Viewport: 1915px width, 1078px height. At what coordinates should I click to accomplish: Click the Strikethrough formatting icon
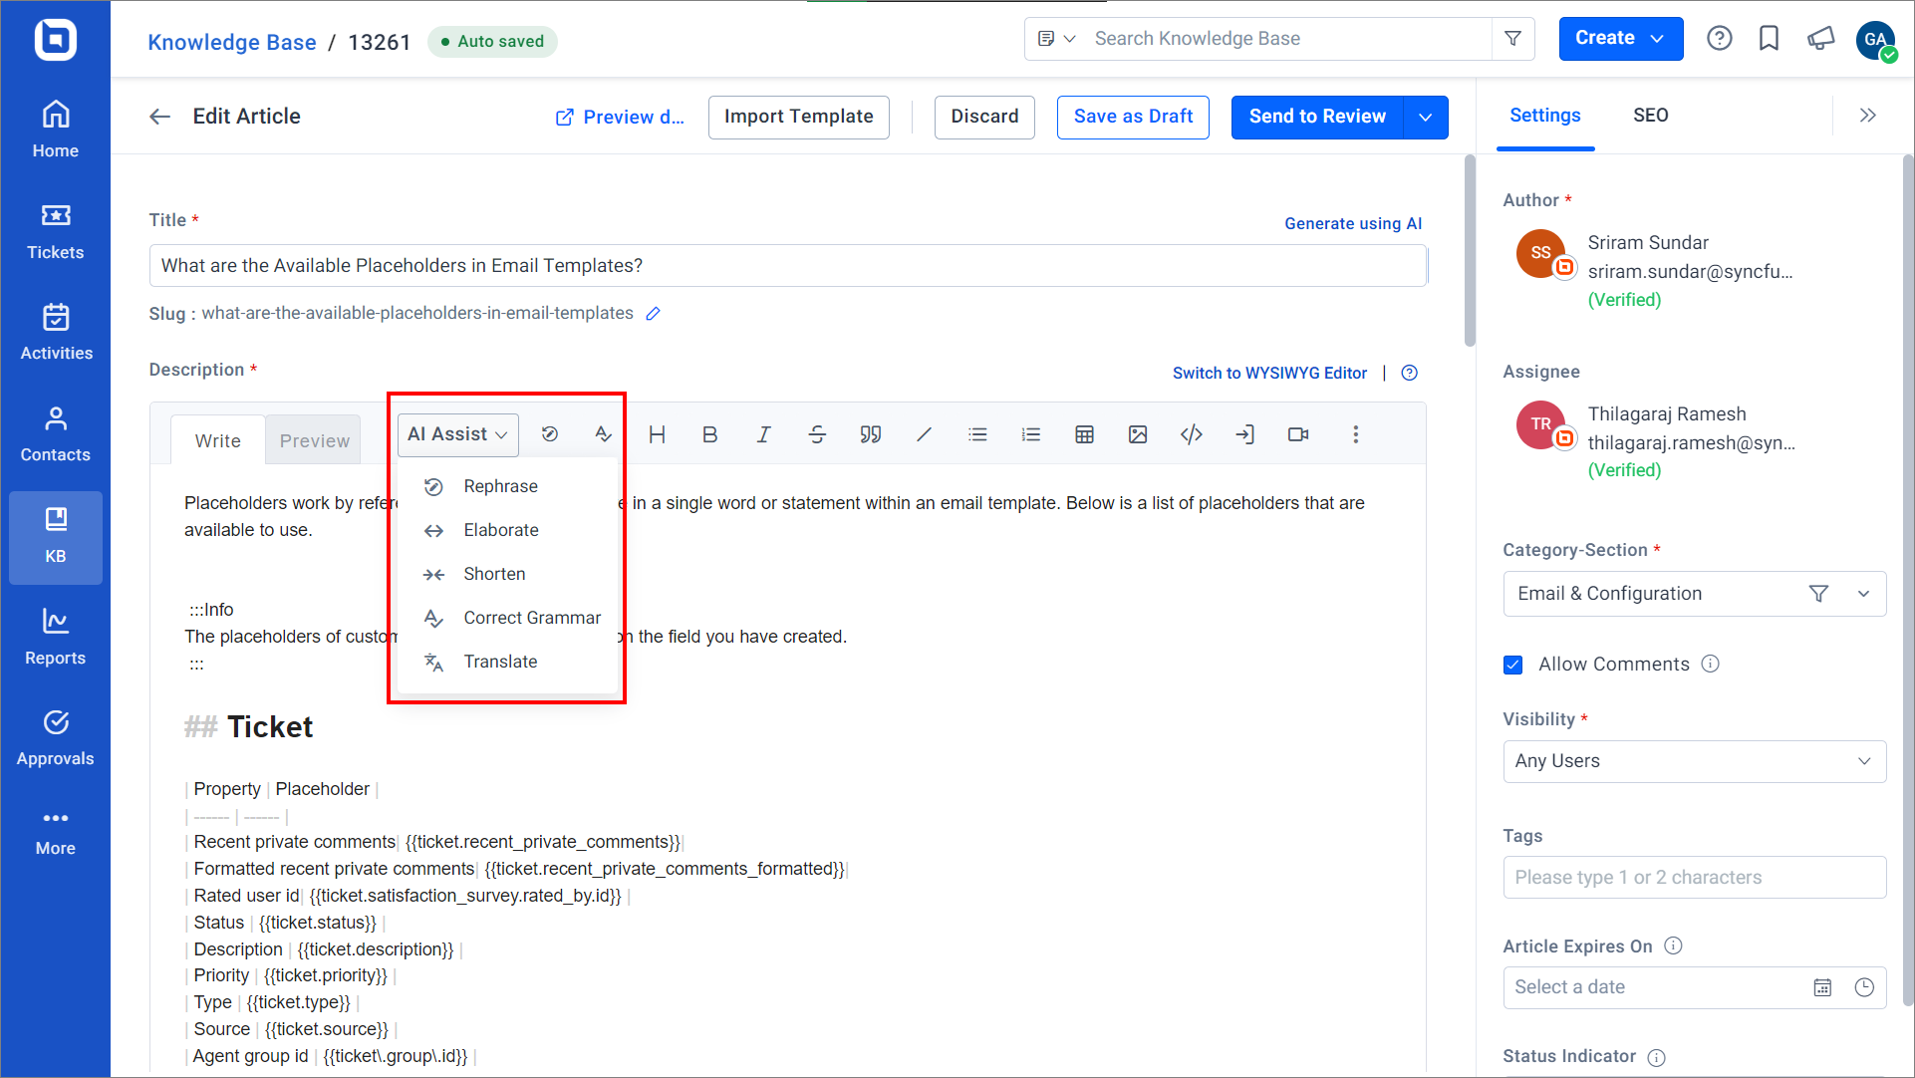click(815, 435)
